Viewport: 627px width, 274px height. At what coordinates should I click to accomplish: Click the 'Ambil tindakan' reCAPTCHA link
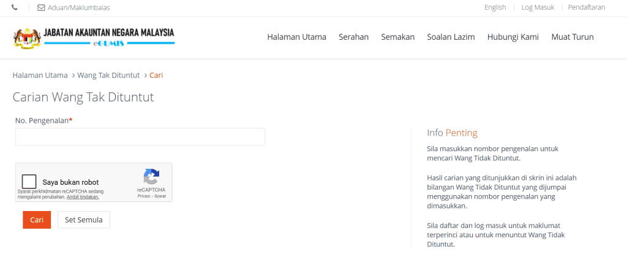[83, 197]
